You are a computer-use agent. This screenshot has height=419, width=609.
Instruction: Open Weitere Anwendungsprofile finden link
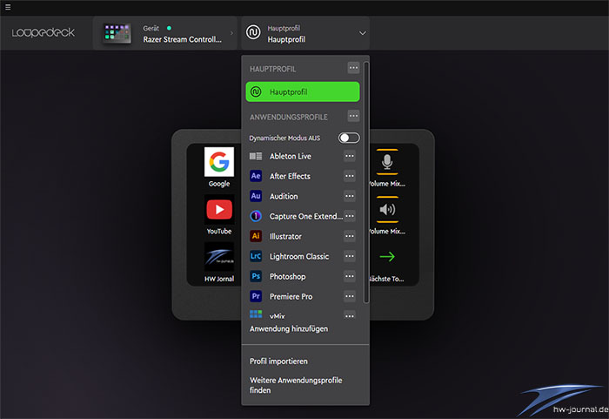point(296,385)
